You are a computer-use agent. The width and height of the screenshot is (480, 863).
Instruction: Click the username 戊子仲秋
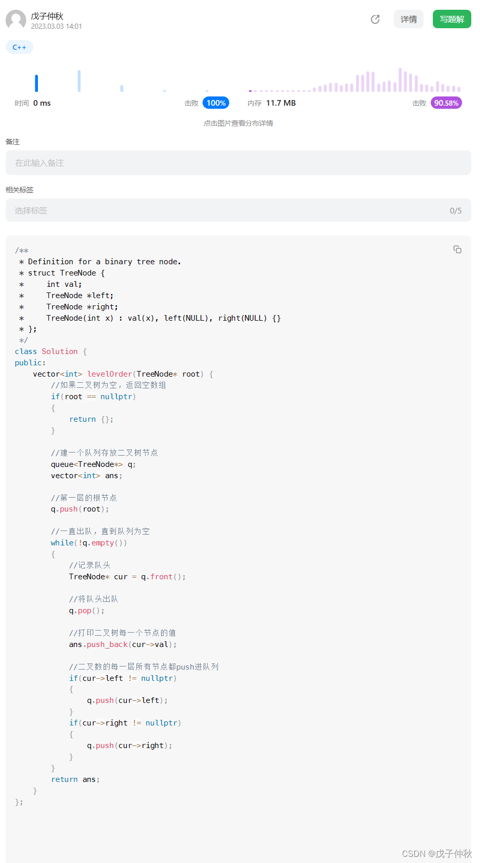point(47,16)
